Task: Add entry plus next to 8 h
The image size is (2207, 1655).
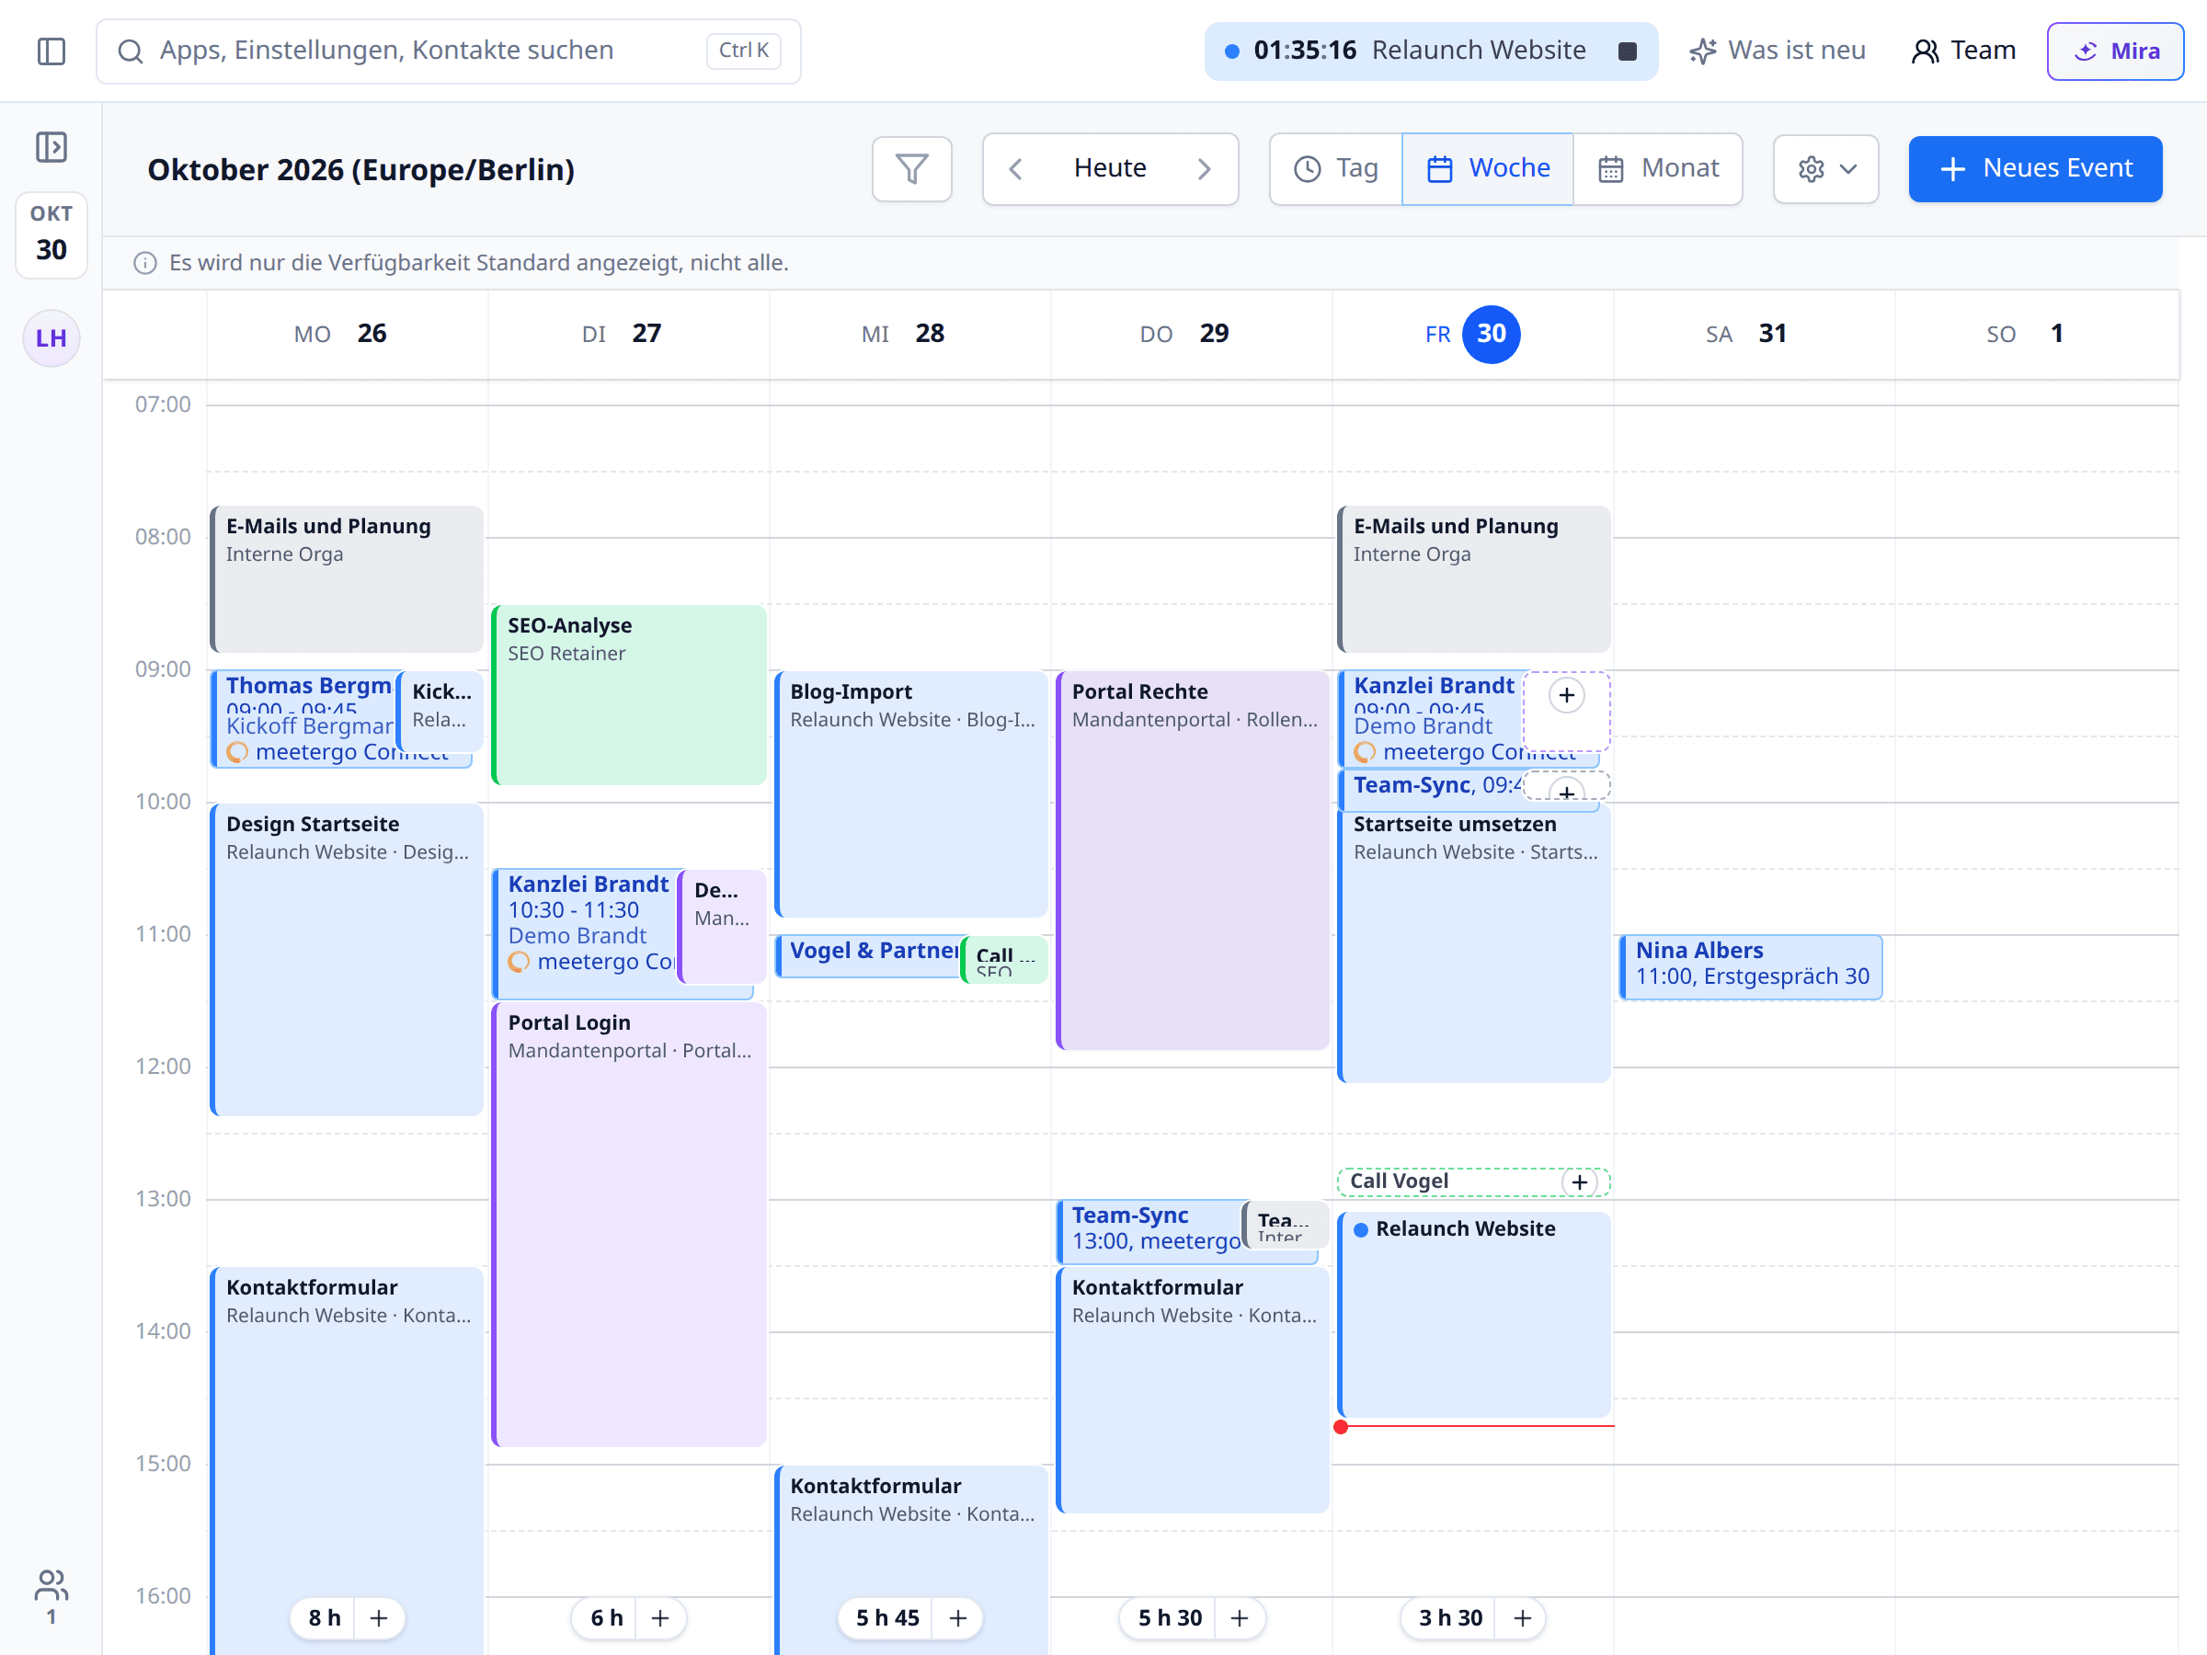Action: (x=378, y=1618)
